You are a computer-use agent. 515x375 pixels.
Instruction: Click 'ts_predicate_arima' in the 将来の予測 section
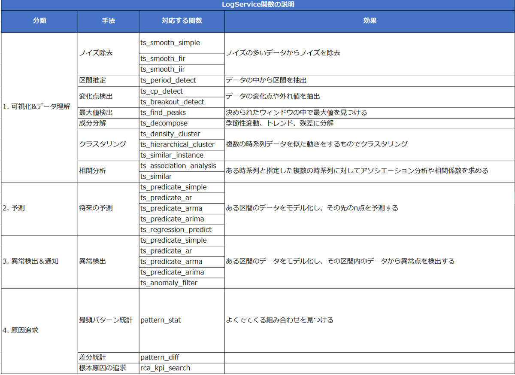point(182,219)
